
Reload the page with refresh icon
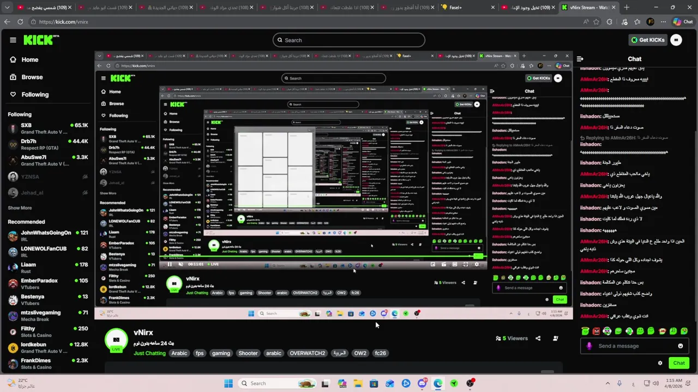pyautogui.click(x=21, y=22)
